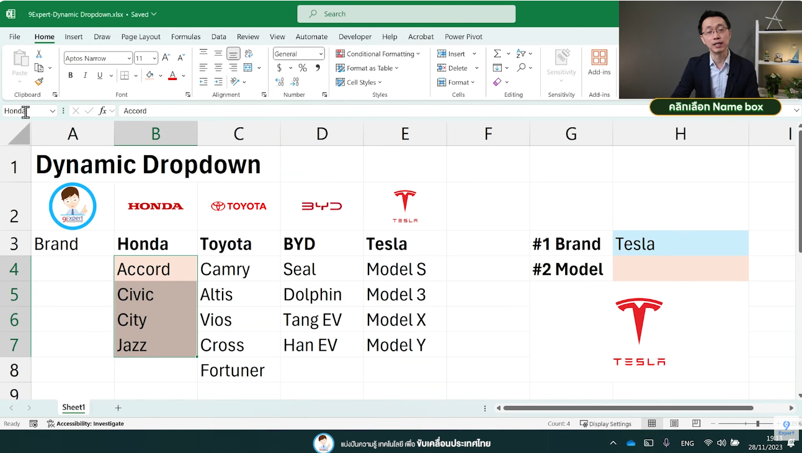
Task: Increase decimal places
Action: (279, 81)
